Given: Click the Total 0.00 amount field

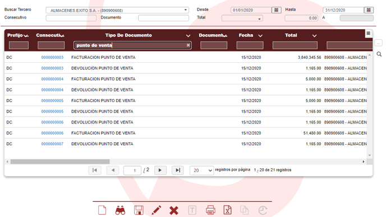Looking at the screenshot, I should click(301, 18).
